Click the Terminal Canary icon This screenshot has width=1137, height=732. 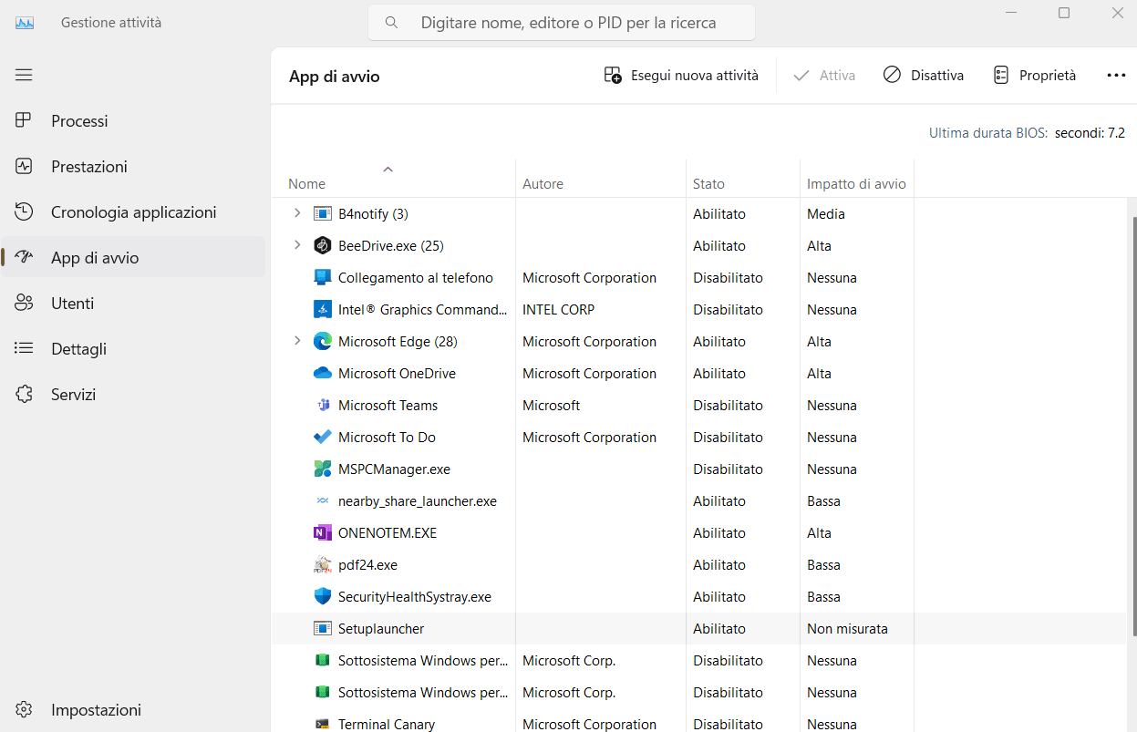click(x=323, y=725)
